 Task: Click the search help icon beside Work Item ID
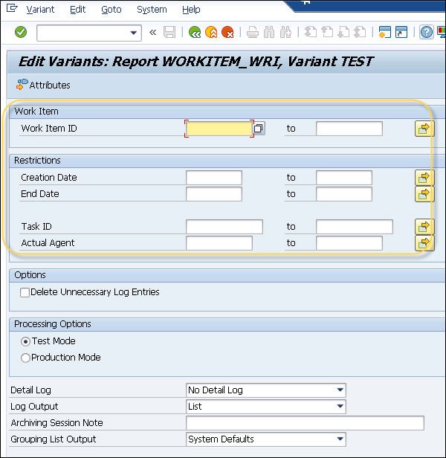[259, 129]
